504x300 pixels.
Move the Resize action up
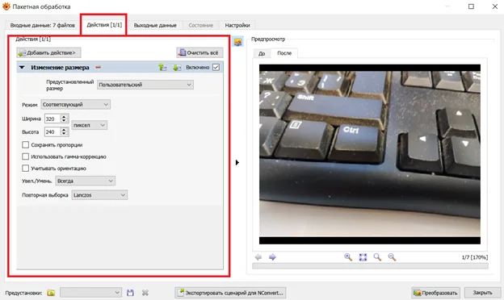(162, 68)
